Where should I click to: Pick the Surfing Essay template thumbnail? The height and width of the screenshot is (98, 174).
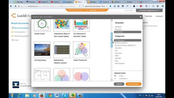pos(42,50)
